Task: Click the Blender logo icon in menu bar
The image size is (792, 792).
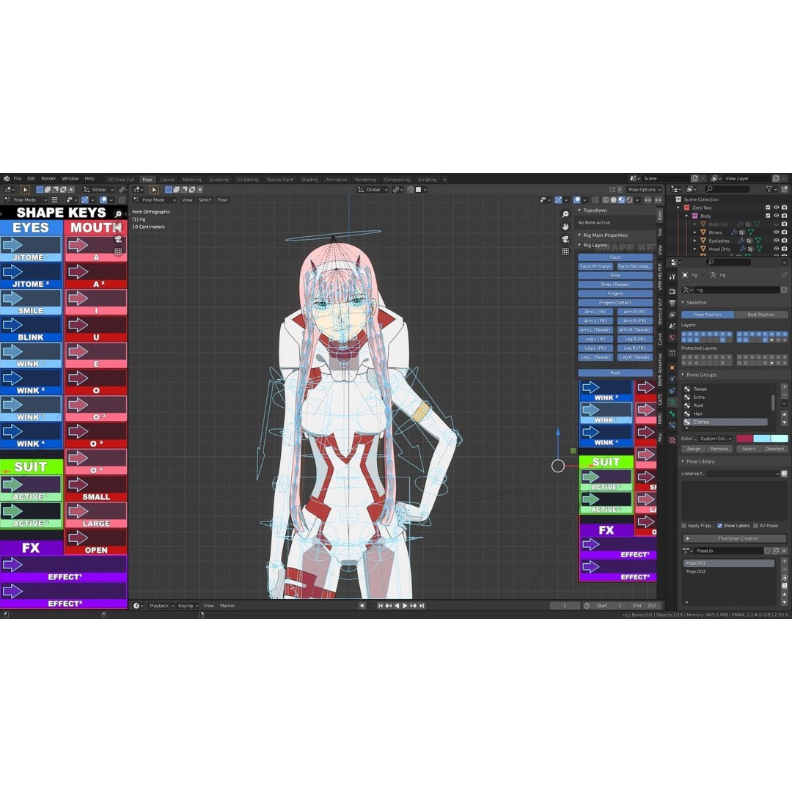Action: tap(7, 178)
